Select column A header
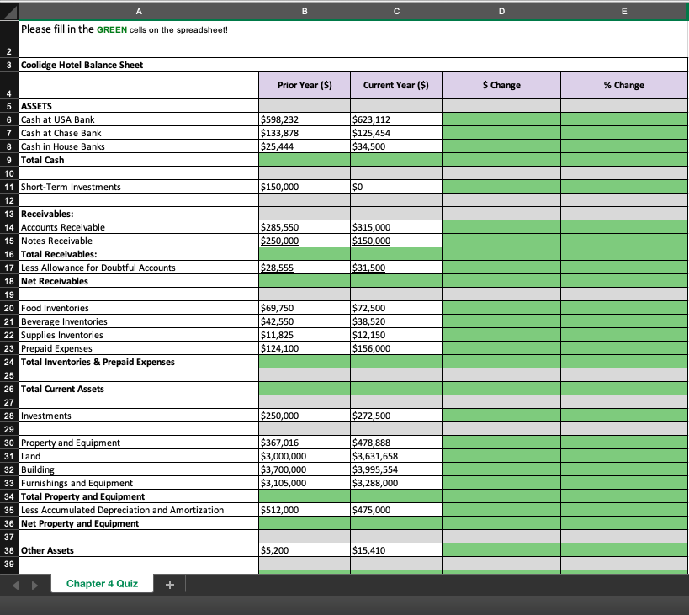This screenshot has width=689, height=615. [139, 12]
